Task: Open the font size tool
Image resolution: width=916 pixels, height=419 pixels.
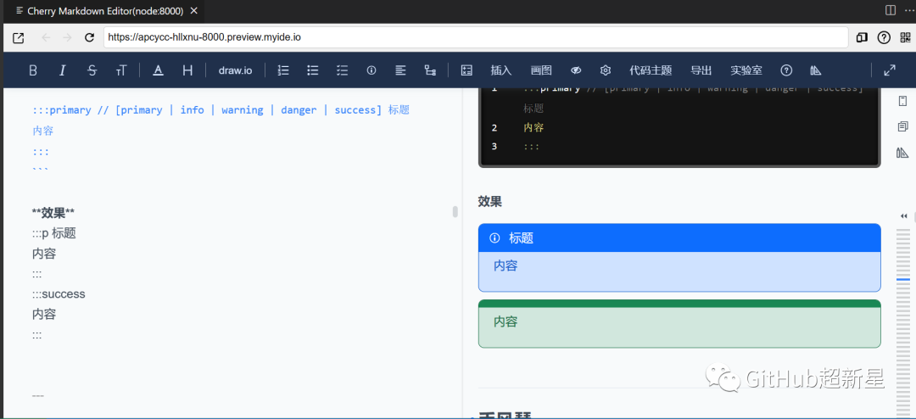Action: (x=121, y=70)
